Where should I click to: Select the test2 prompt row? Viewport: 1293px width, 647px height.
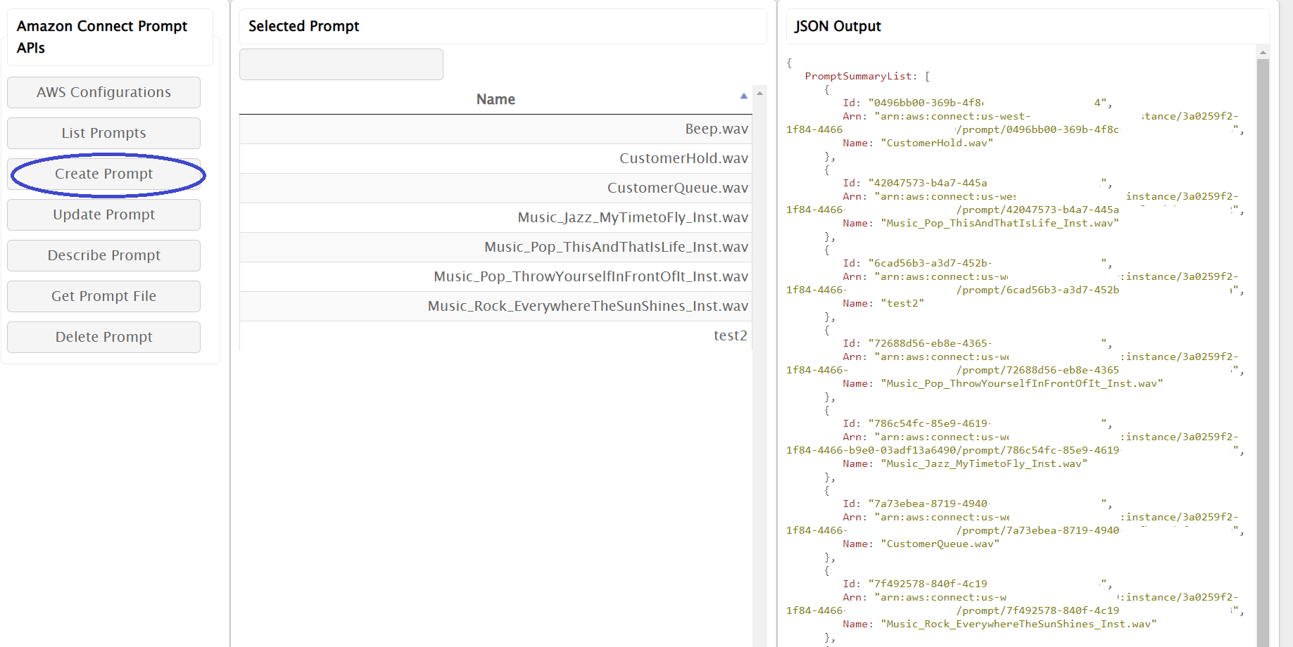(496, 335)
